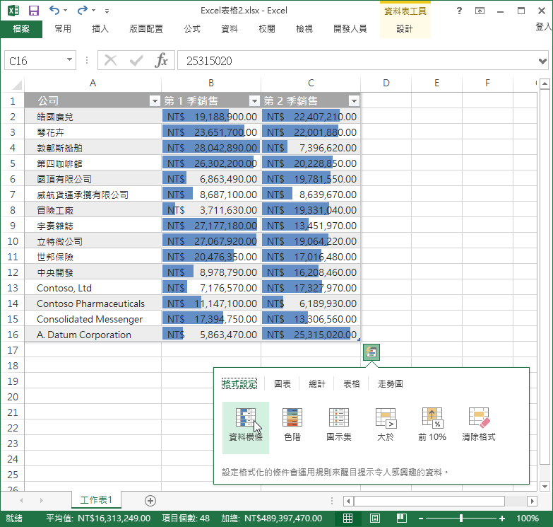The image size is (553, 527).
Task: Open the Customize Quick Access Toolbar dropdown
Action: [107, 11]
